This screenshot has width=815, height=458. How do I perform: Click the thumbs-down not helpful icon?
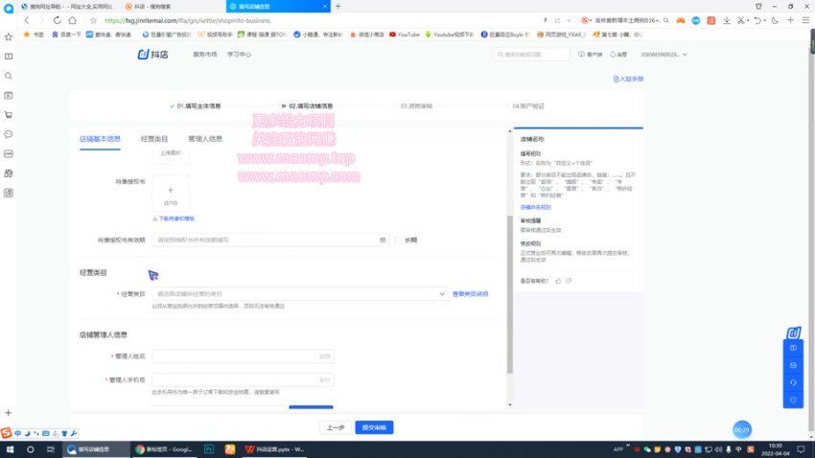pyautogui.click(x=569, y=281)
